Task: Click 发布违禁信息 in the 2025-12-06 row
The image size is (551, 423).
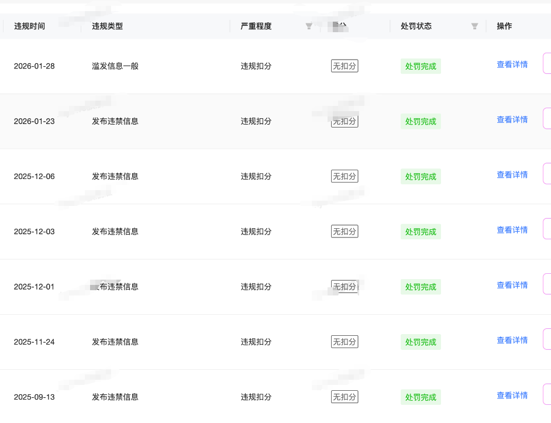Action: pos(115,176)
